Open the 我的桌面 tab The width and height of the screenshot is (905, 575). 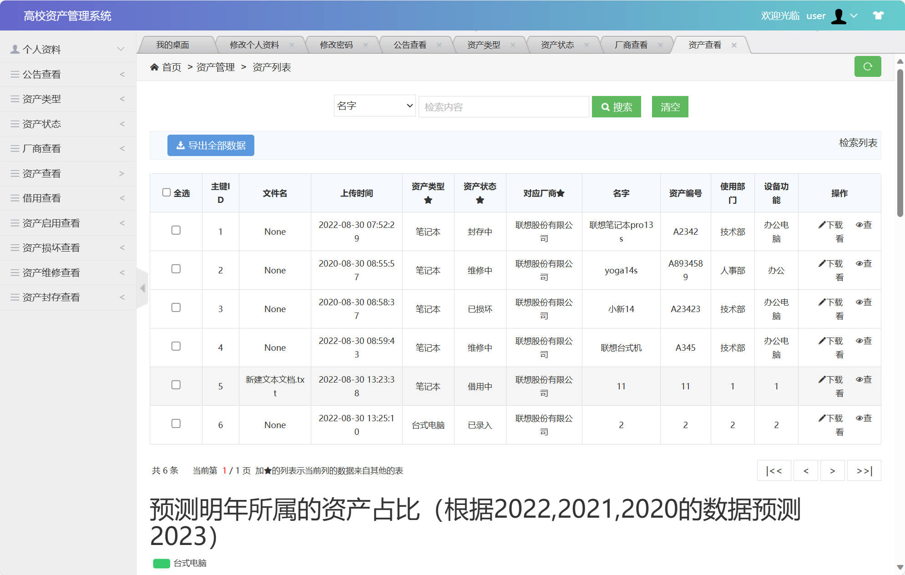[172, 44]
